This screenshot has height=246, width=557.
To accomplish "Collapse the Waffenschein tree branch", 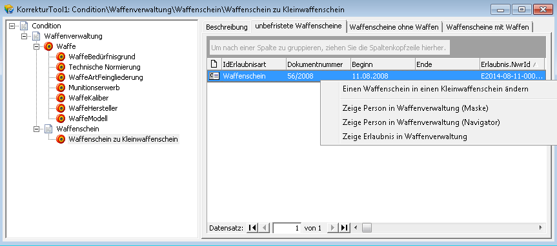I will click(x=36, y=129).
